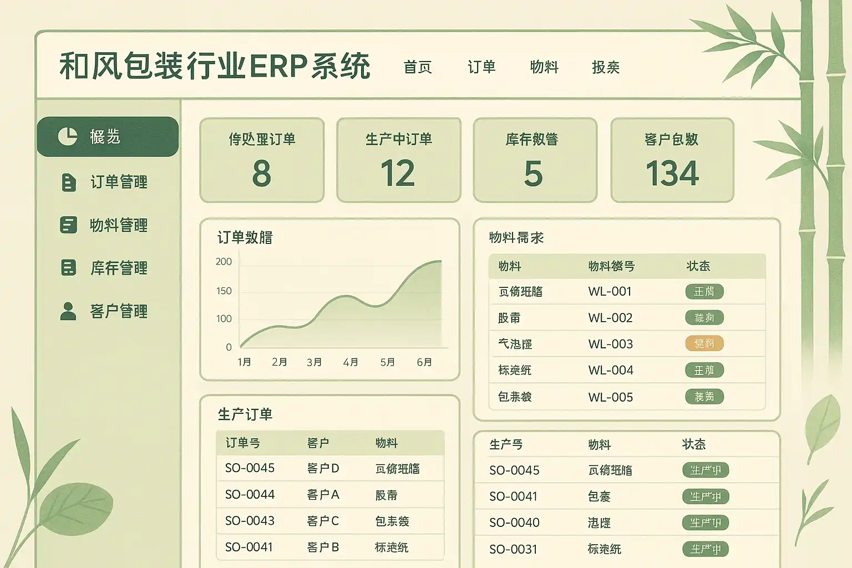Click the 150 value on the chart's vertical axis
This screenshot has width=852, height=568.
click(224, 291)
